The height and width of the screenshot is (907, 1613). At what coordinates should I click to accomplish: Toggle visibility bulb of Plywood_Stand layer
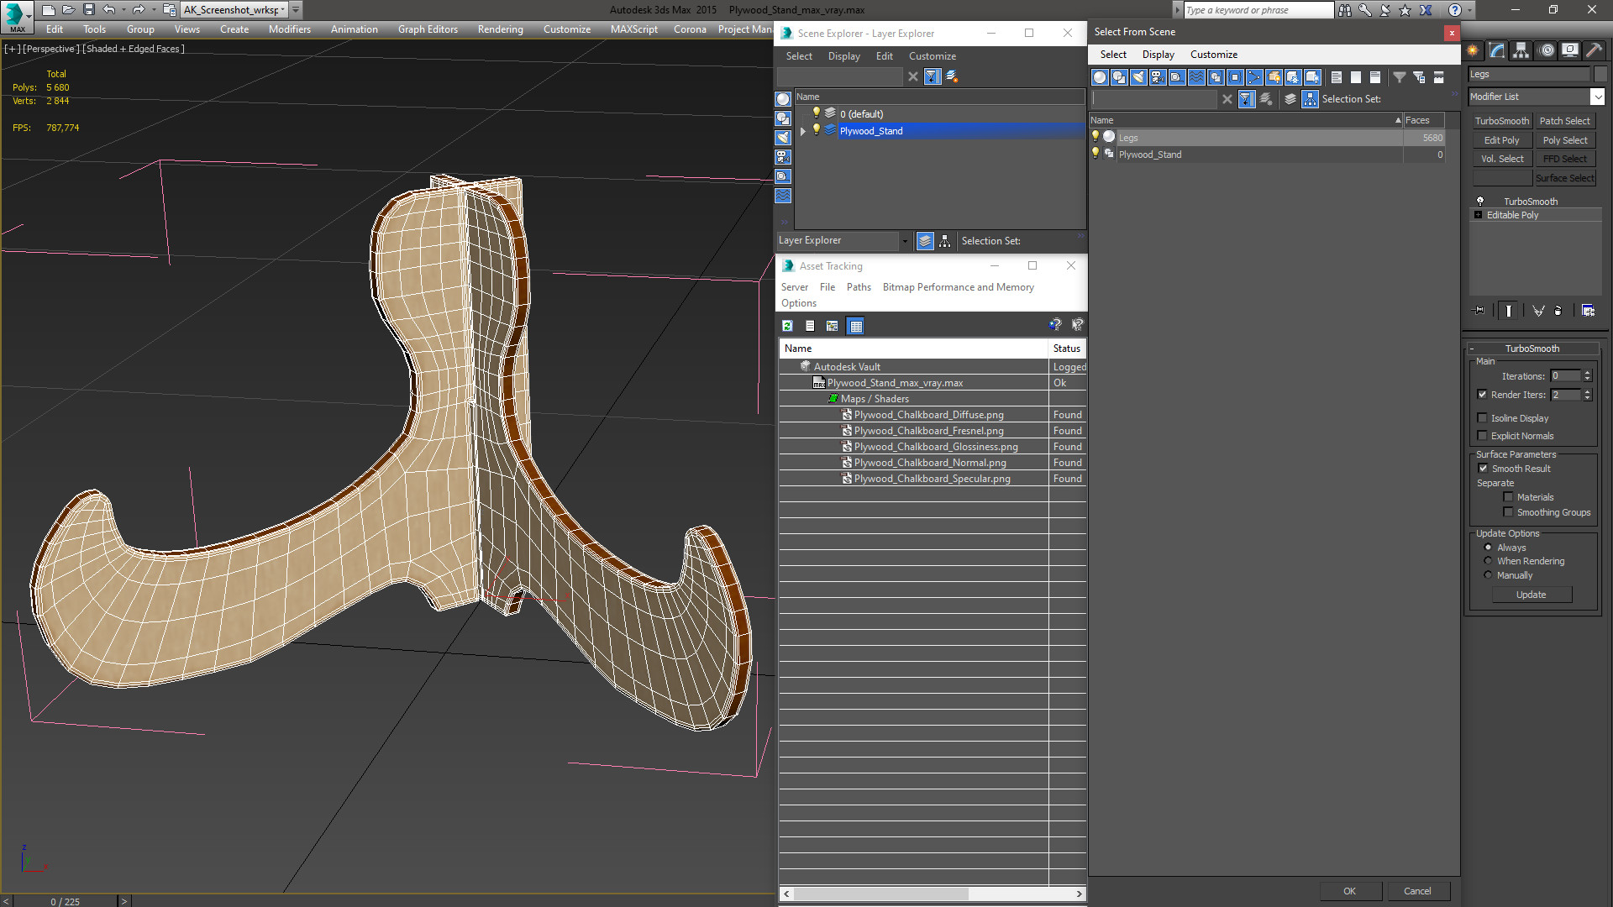816,130
